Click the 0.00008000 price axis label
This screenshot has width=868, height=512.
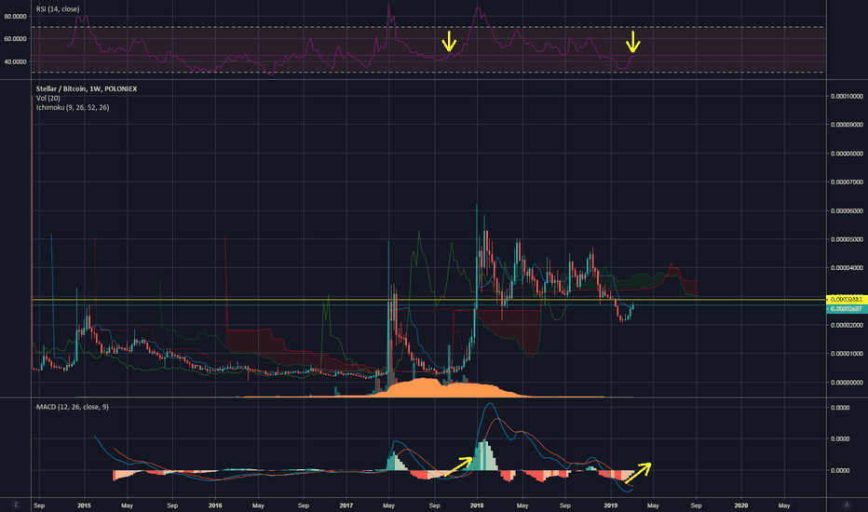(x=847, y=154)
